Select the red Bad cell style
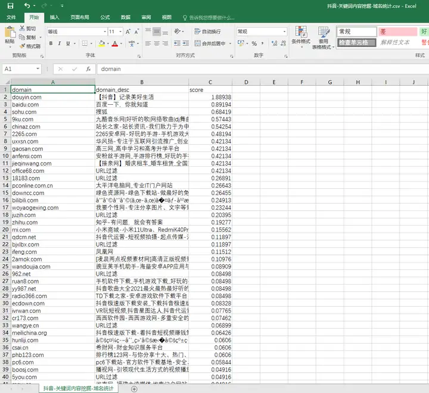 point(398,32)
